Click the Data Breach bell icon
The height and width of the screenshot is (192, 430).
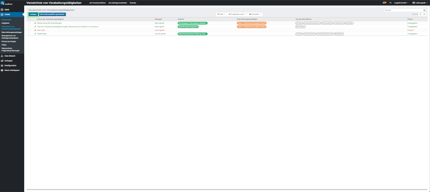pyautogui.click(x=2, y=56)
